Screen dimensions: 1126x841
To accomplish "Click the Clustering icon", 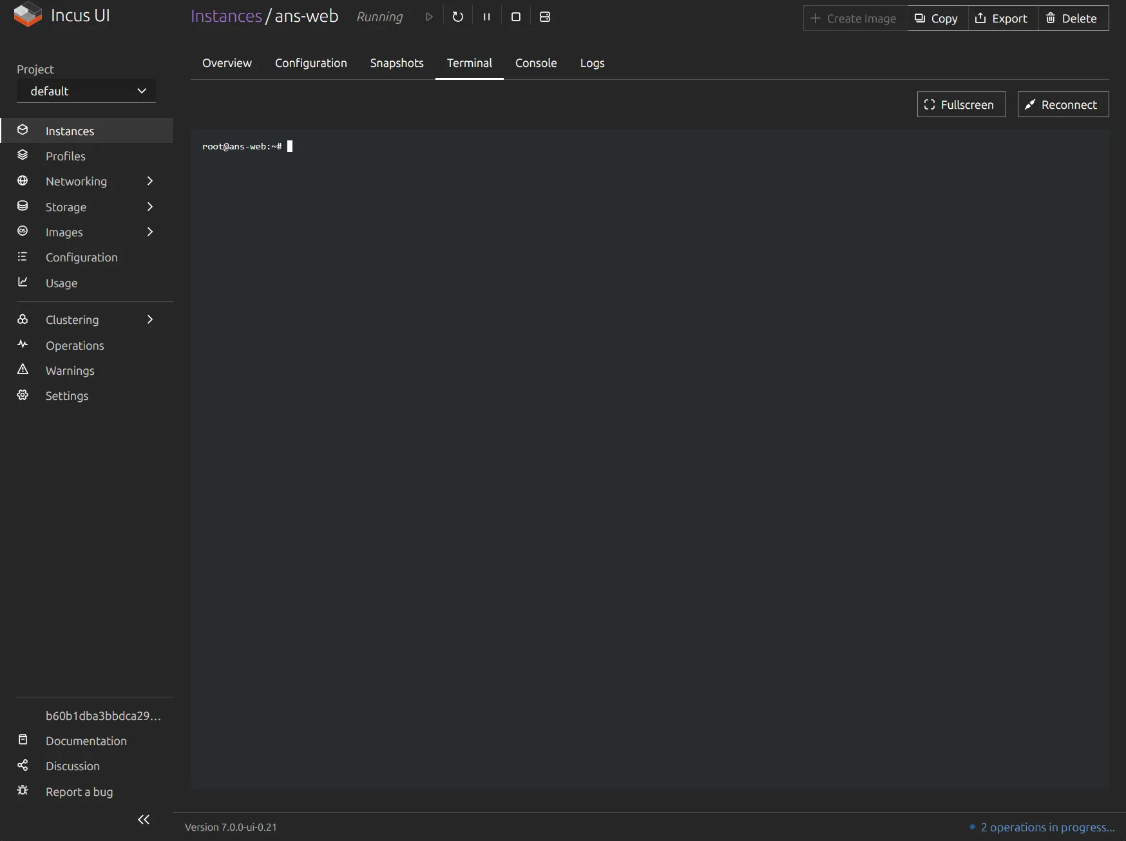I will click(23, 319).
